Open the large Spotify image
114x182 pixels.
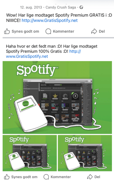(x=57, y=97)
